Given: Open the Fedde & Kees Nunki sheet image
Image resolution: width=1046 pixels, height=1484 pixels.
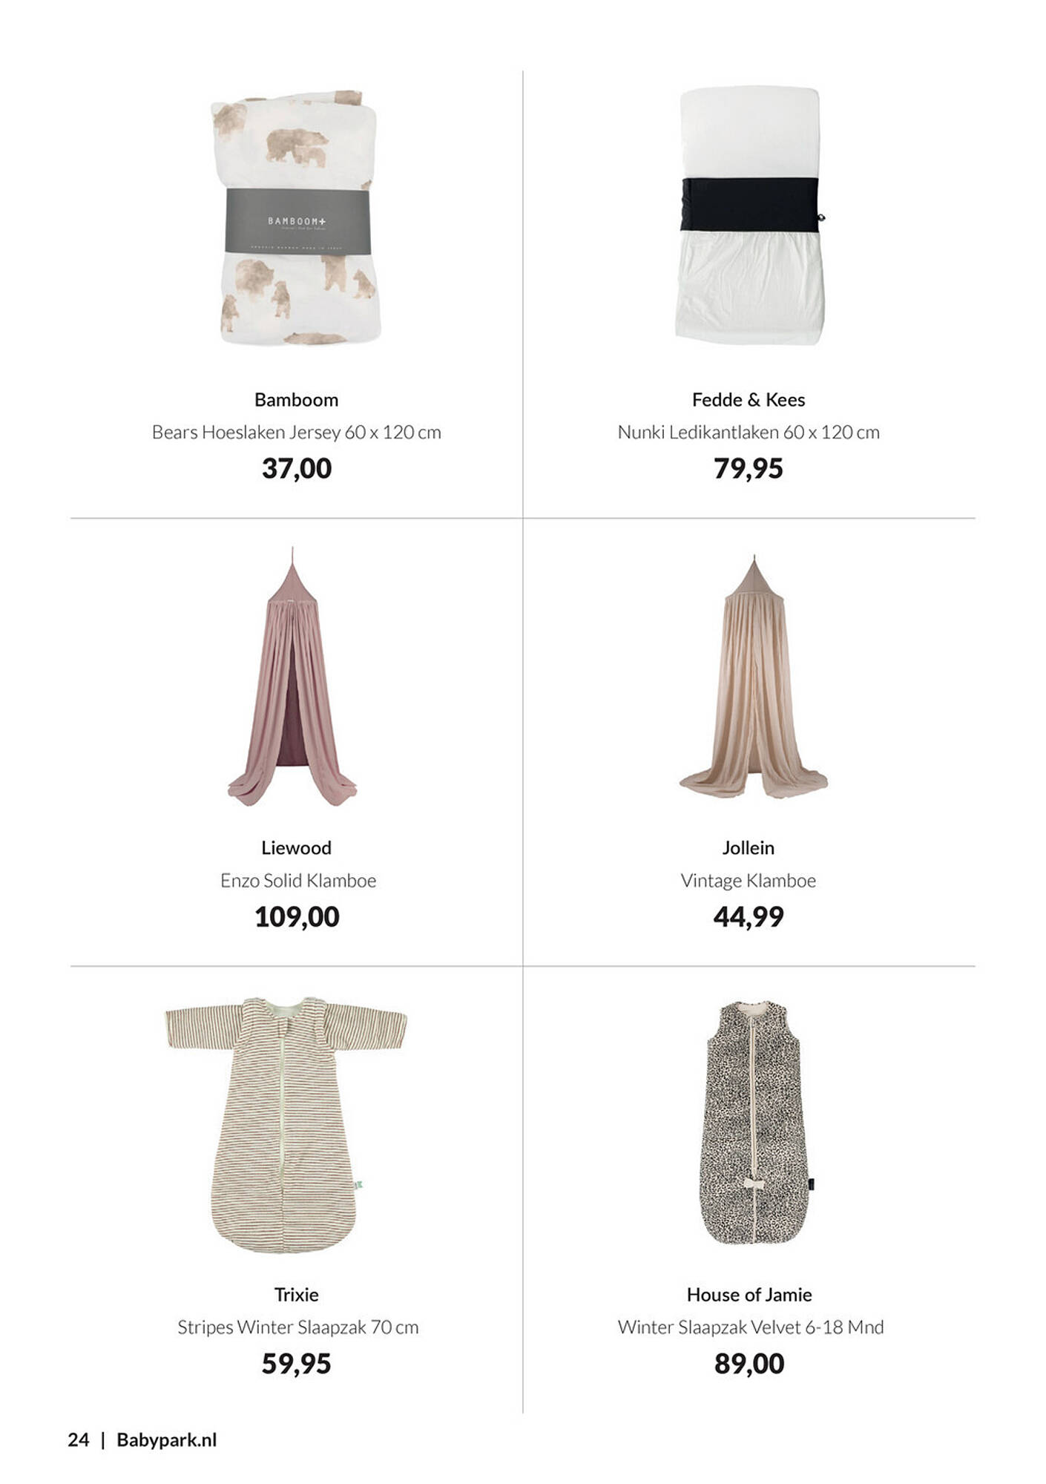Looking at the screenshot, I should 750,216.
